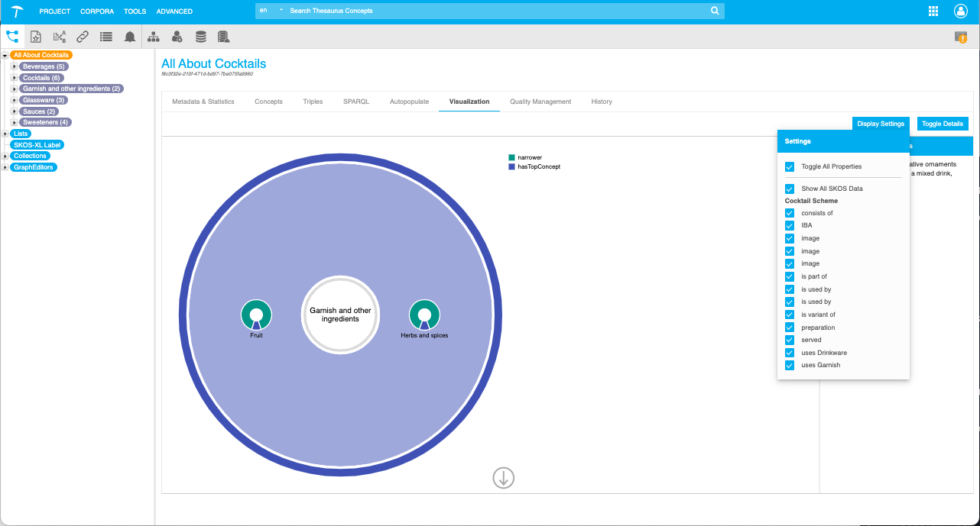Screen dimensions: 980x526
Task: Click the hierarchy org-chart toolbar icon
Action: pyautogui.click(x=154, y=37)
